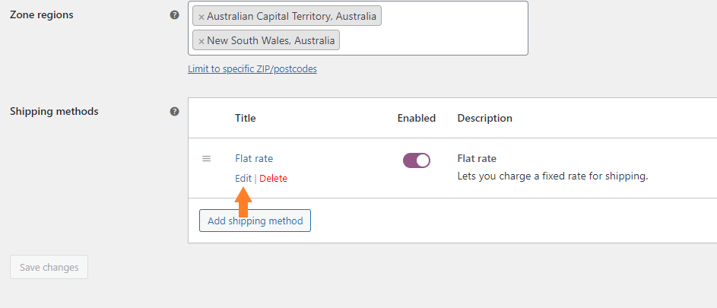Click the help icon beside Zone regions

point(175,14)
